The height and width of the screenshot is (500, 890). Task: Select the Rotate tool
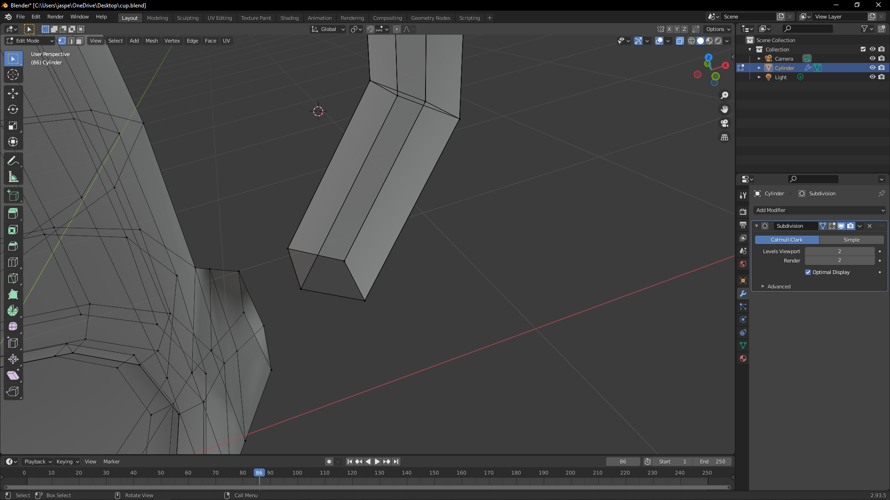(13, 109)
